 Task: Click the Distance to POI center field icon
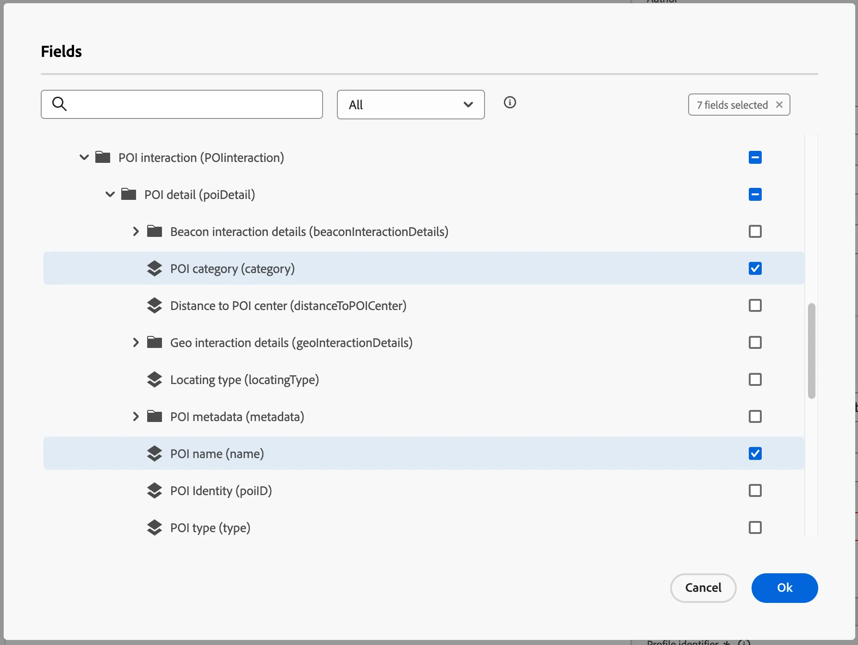(x=155, y=305)
